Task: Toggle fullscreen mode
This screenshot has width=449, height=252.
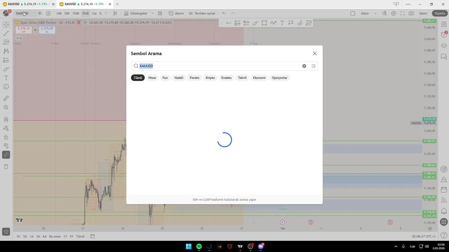Action: tap(402, 13)
